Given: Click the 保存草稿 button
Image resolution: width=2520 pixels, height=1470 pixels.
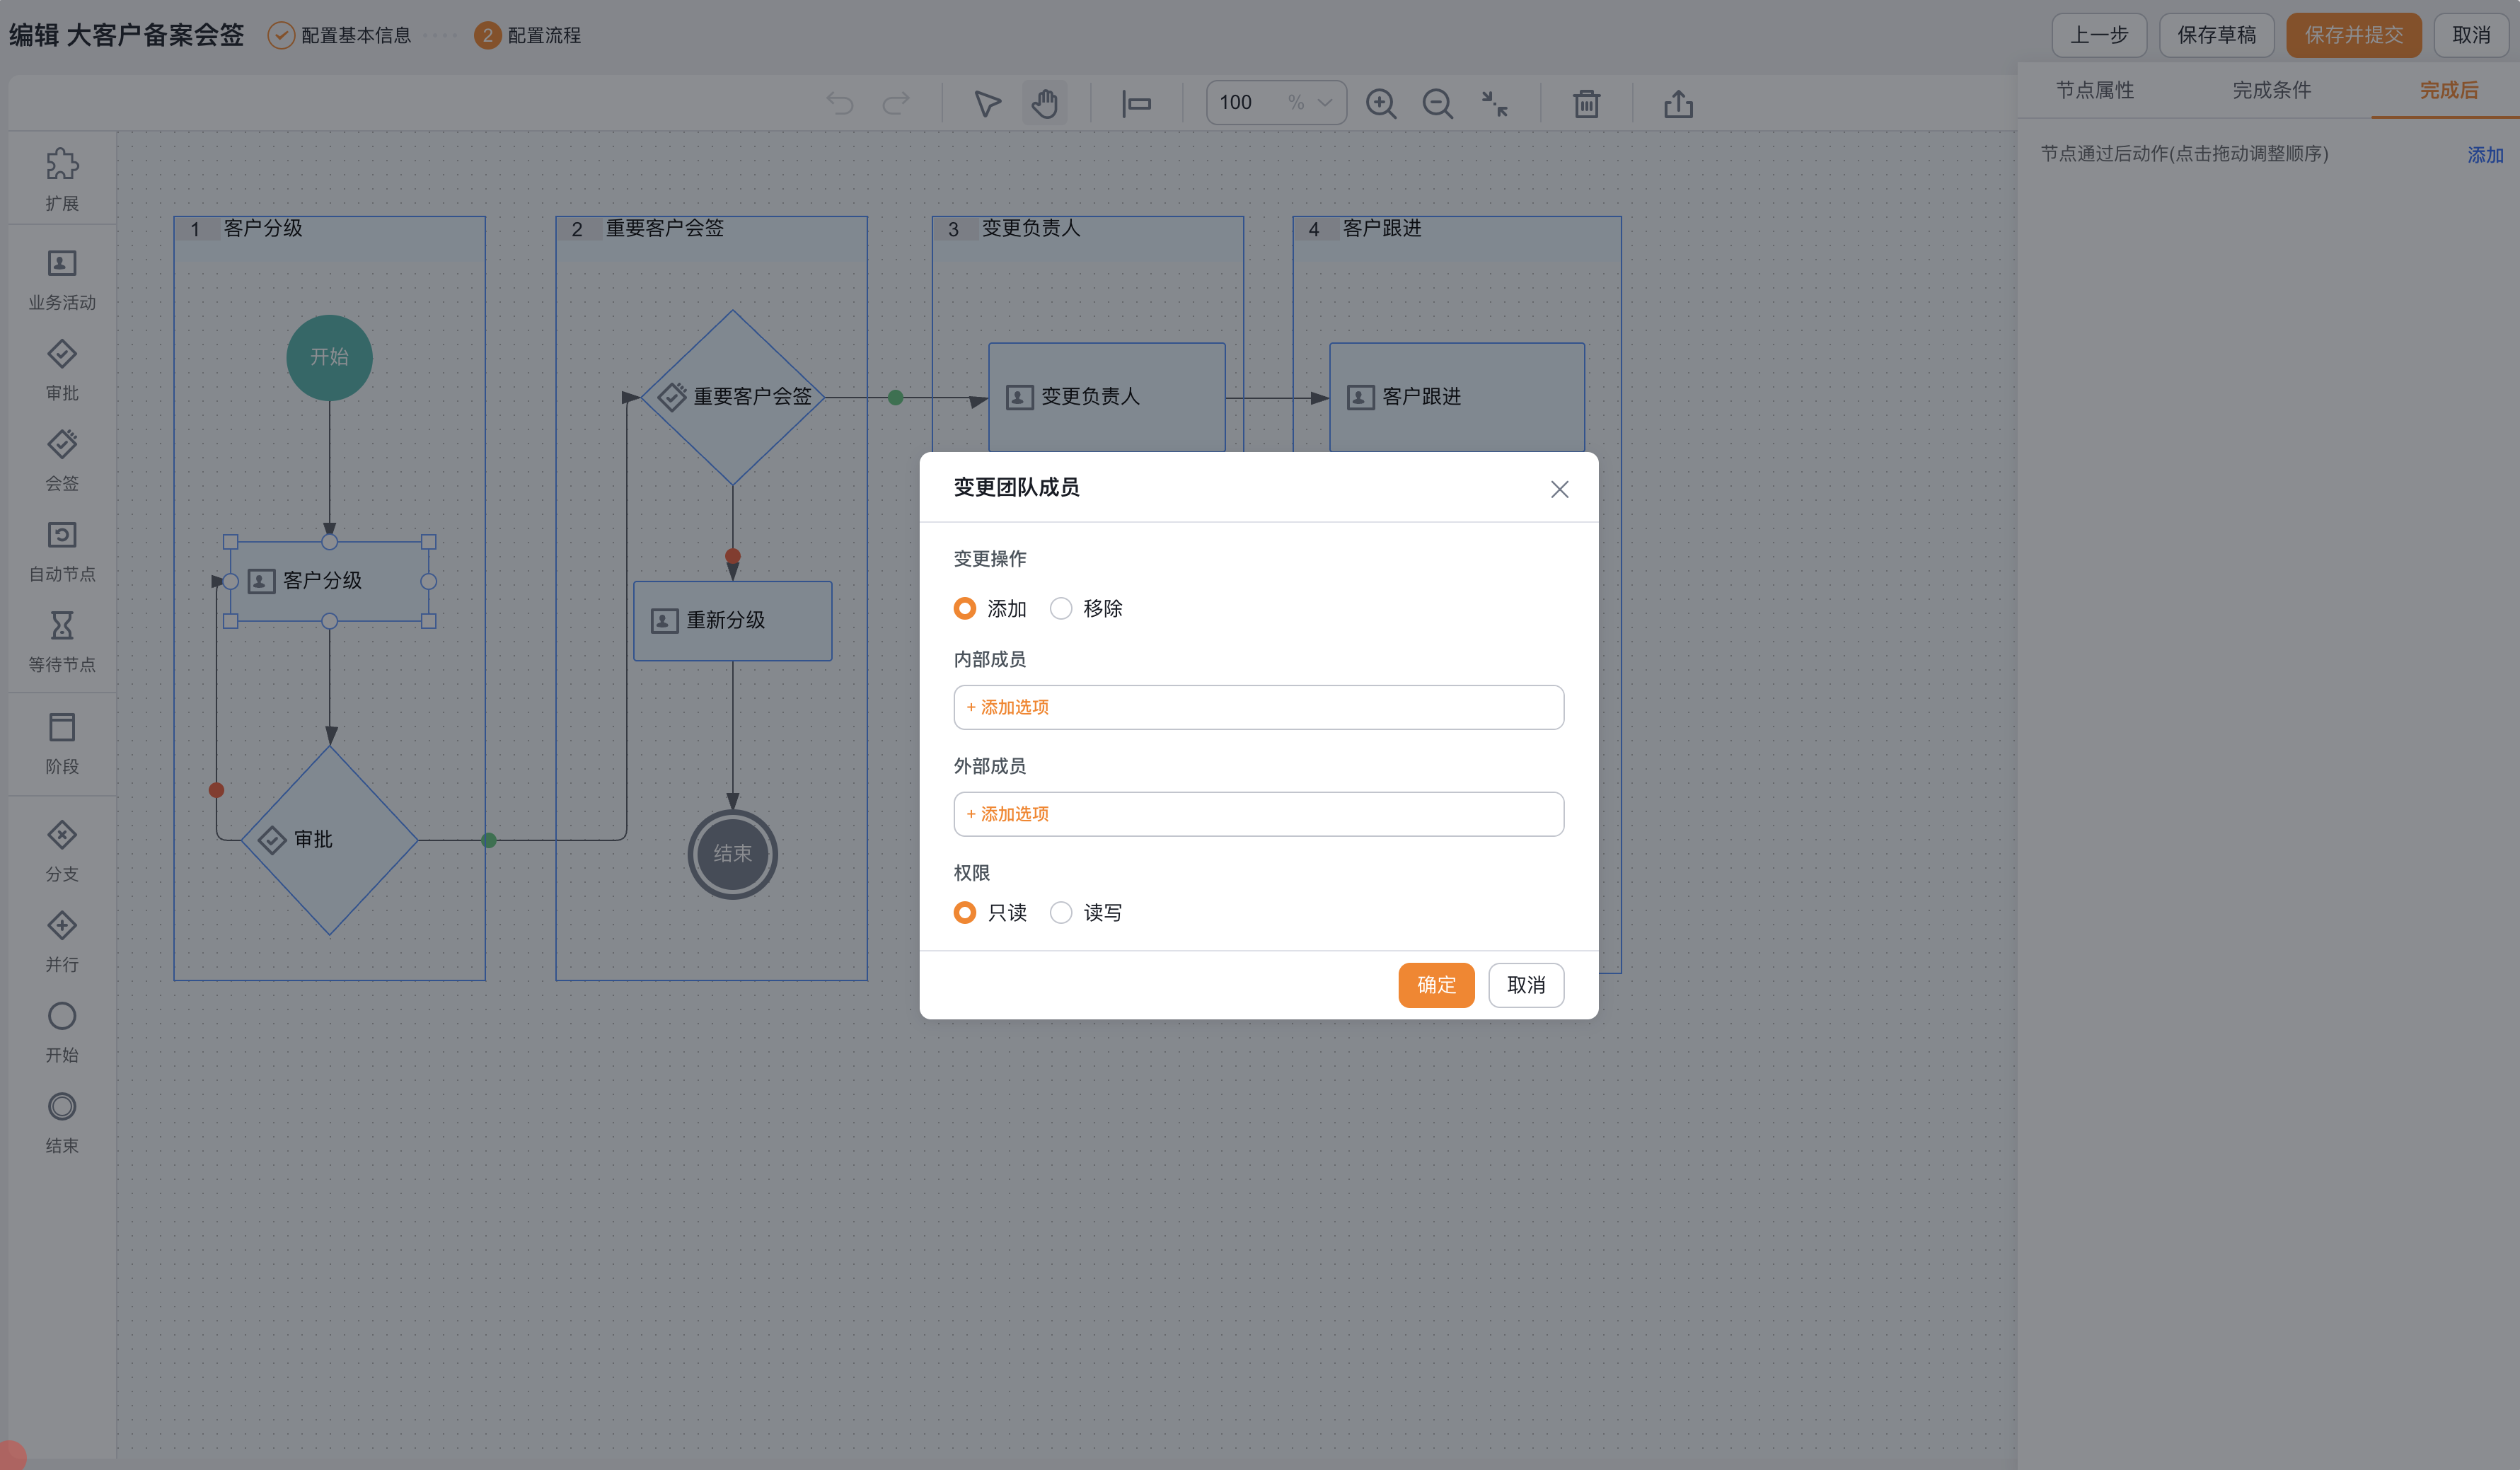Looking at the screenshot, I should coord(2217,35).
